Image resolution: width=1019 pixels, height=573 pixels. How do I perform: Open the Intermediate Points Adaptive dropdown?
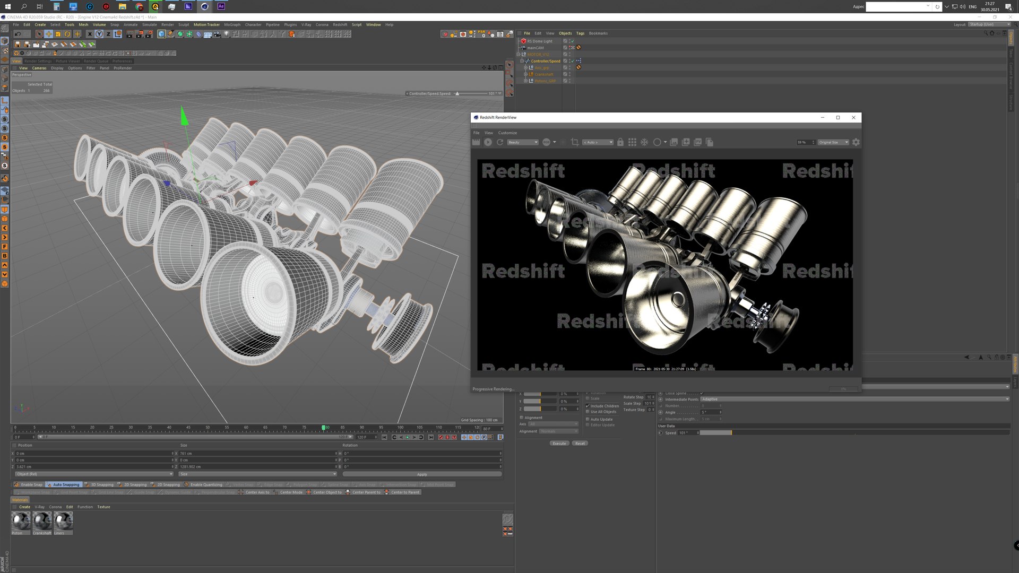point(854,399)
